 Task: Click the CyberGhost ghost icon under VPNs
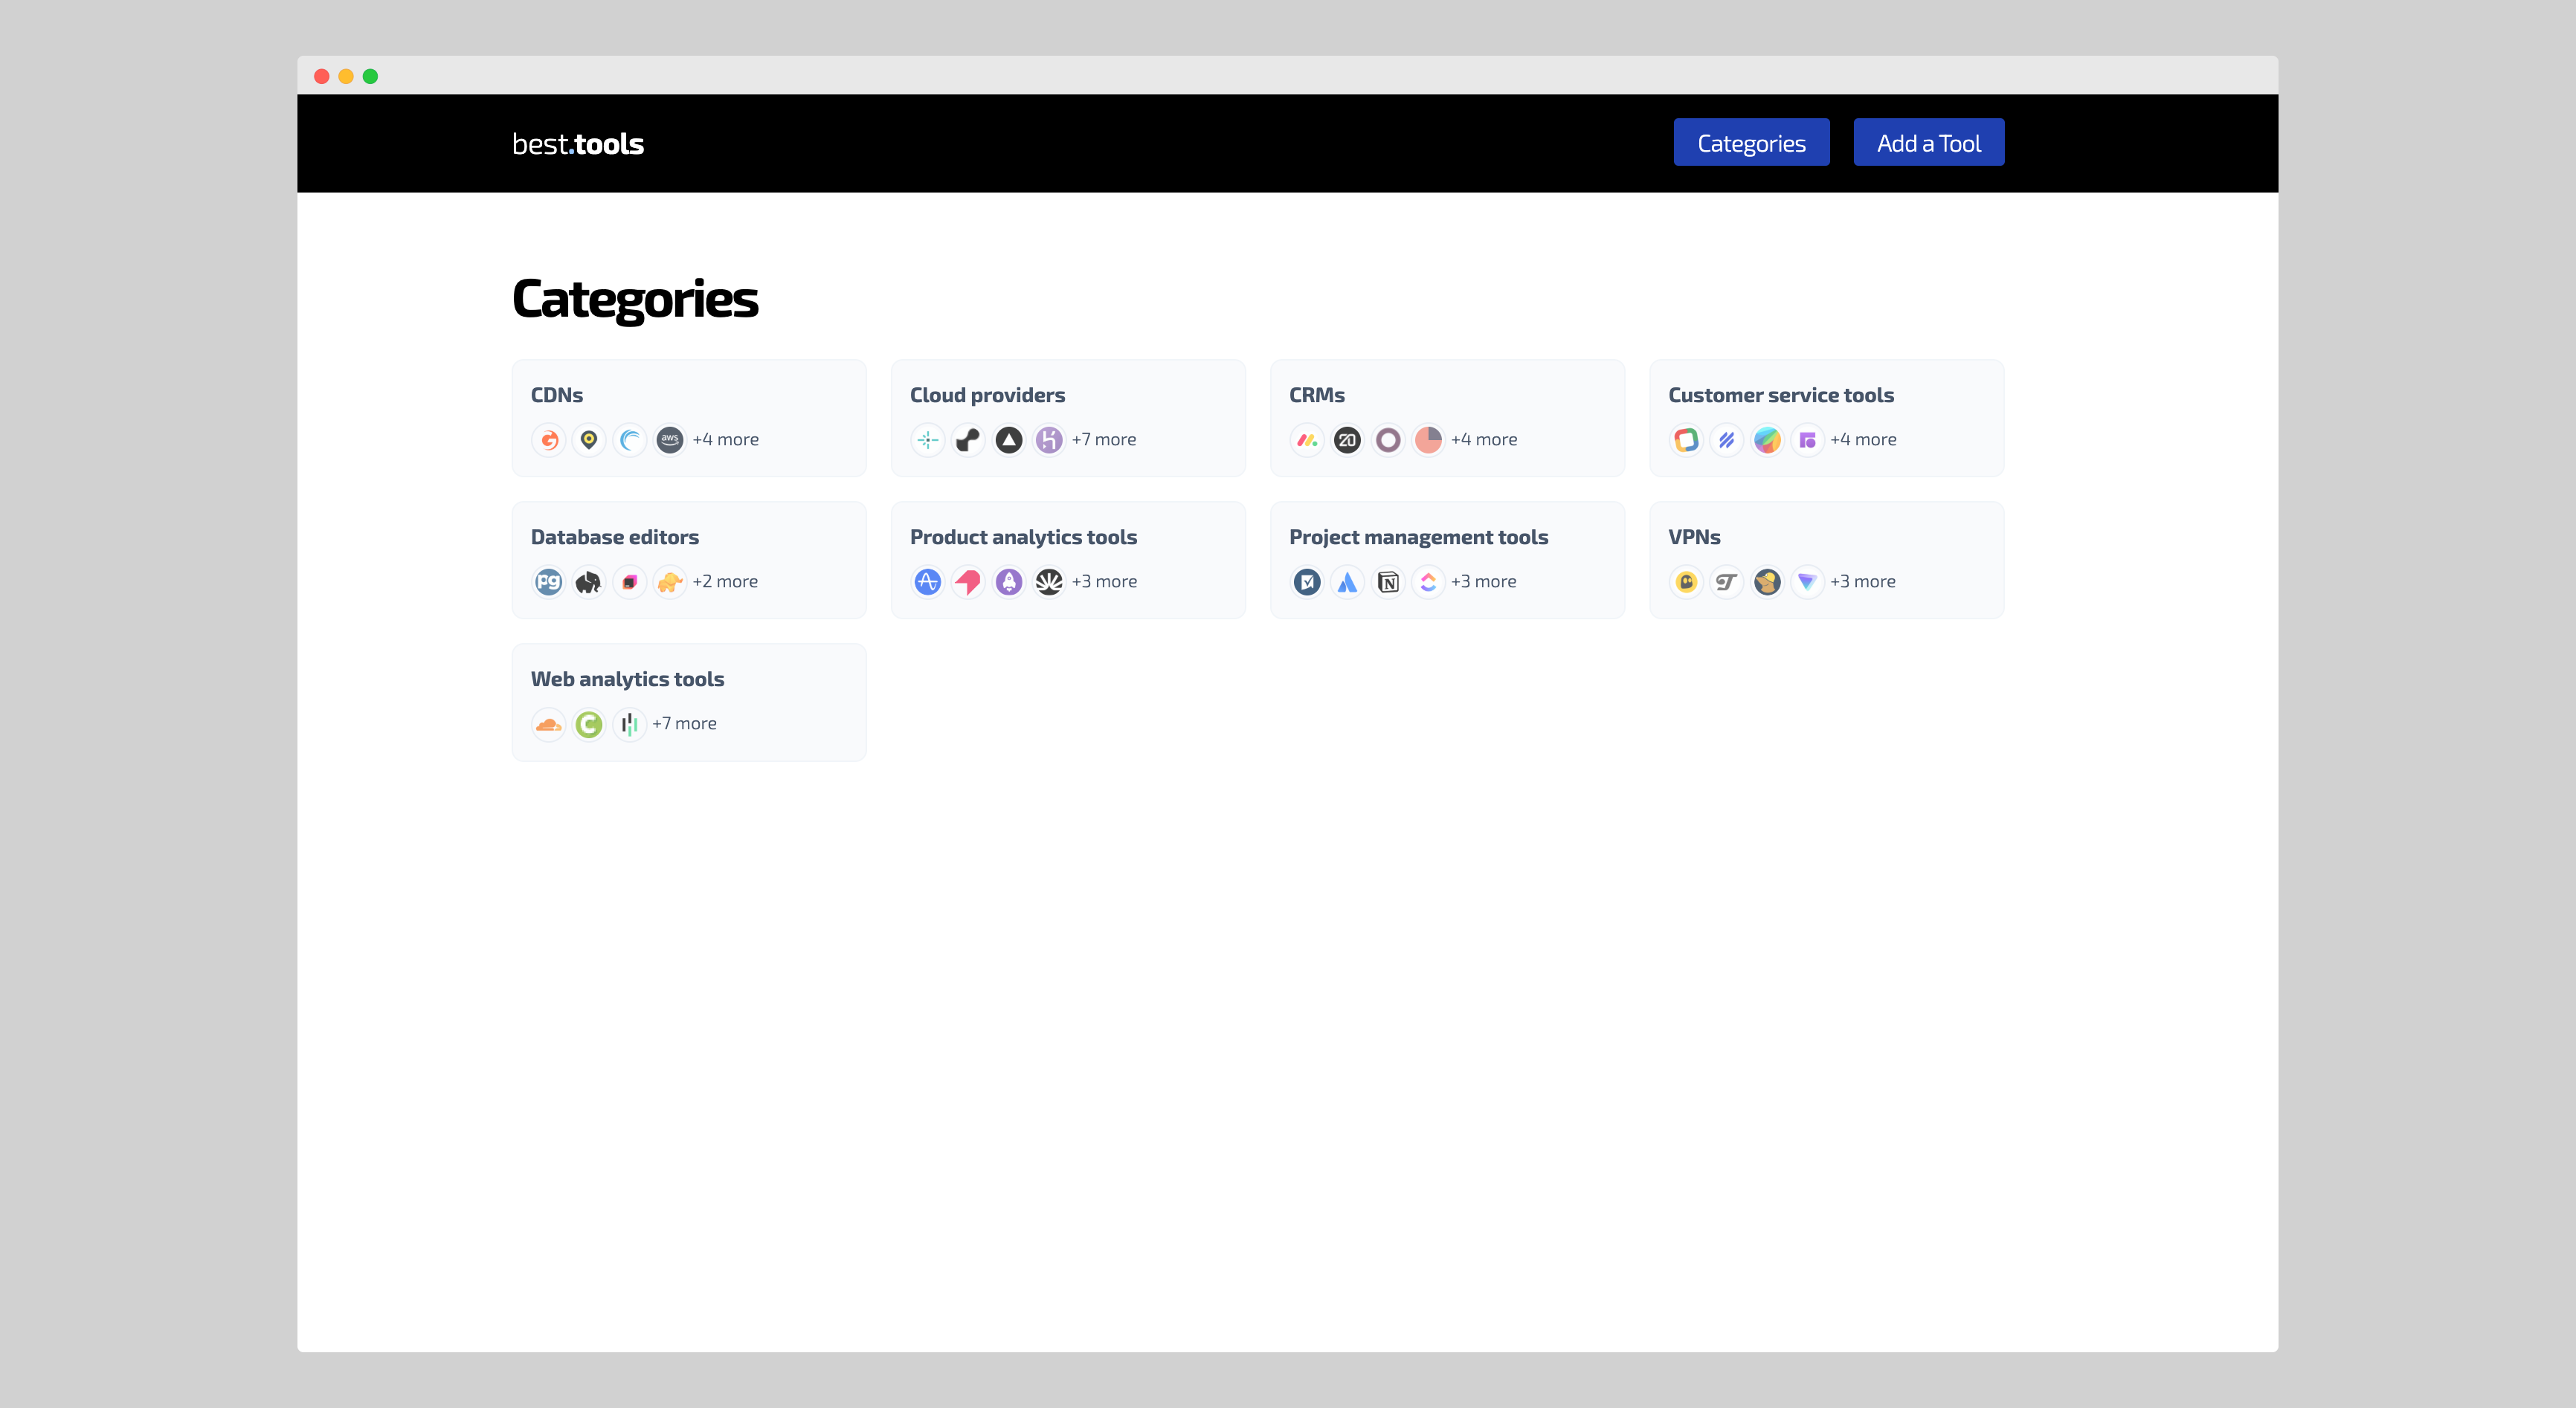point(1686,581)
